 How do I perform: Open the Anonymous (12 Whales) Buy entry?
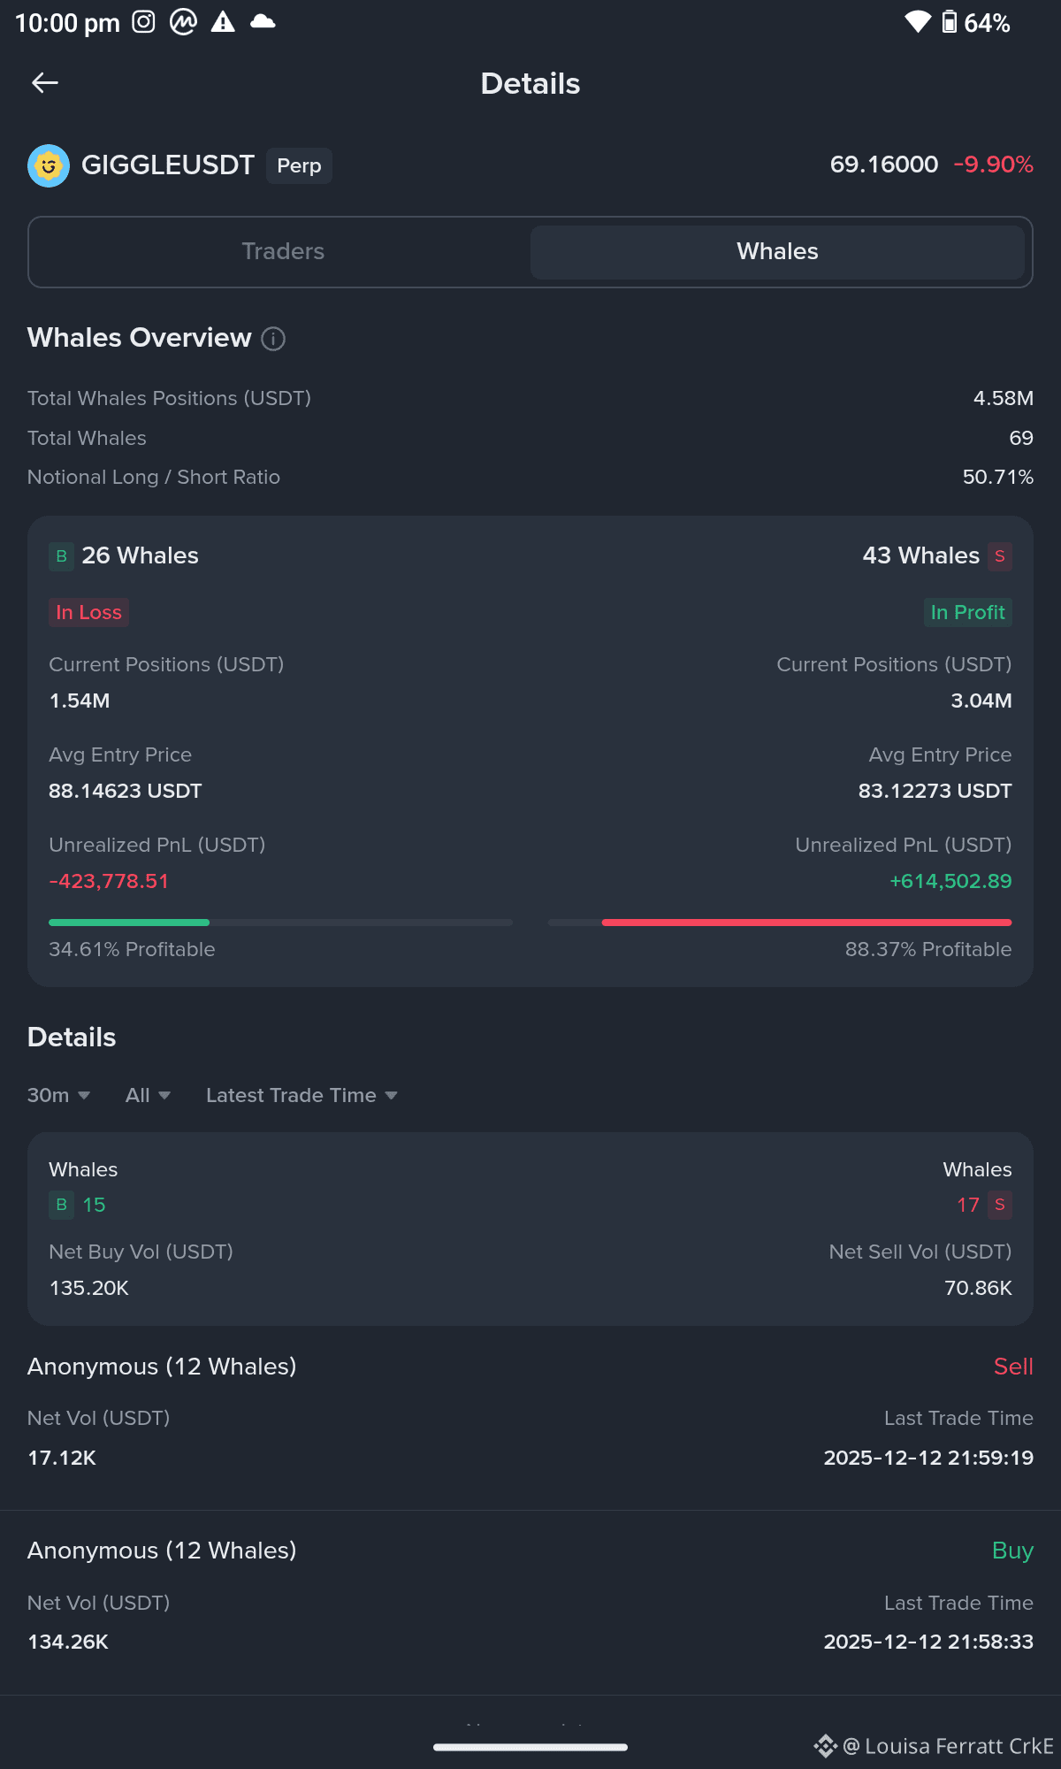[530, 1596]
